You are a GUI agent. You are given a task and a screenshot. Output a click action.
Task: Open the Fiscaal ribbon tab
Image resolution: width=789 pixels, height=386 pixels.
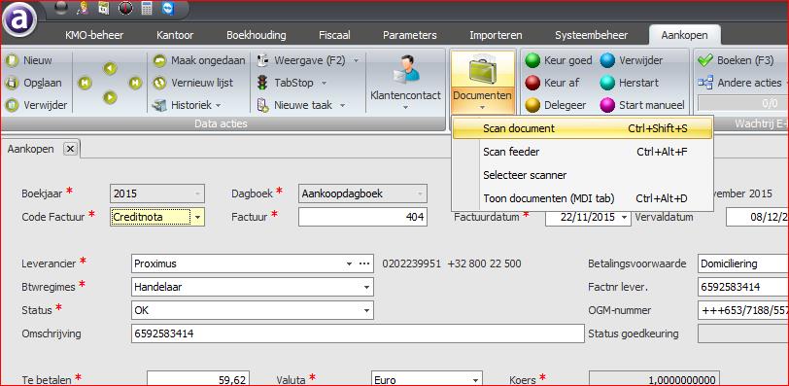tap(334, 35)
